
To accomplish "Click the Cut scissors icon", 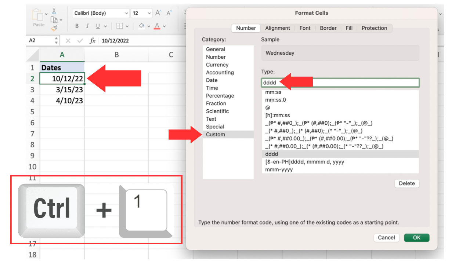I will (x=54, y=11).
